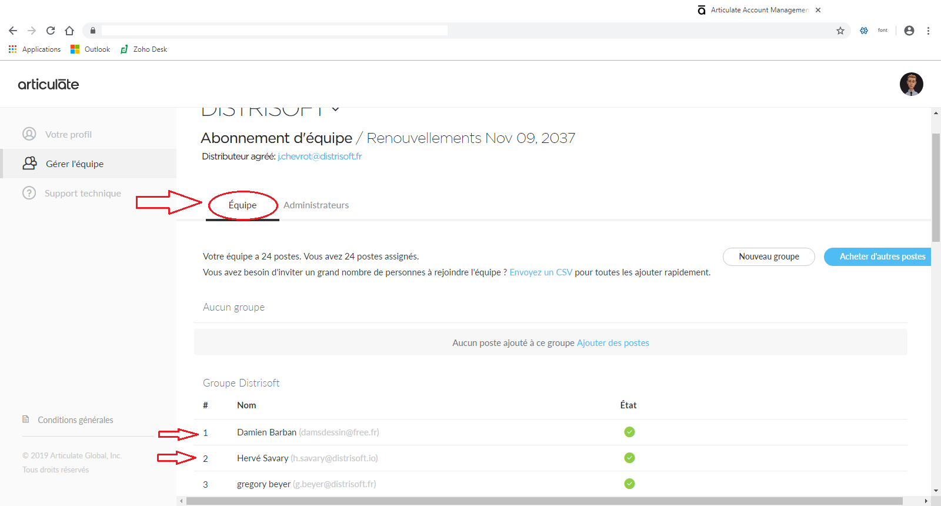Open the browser home page
This screenshot has height=506, width=941.
69,31
